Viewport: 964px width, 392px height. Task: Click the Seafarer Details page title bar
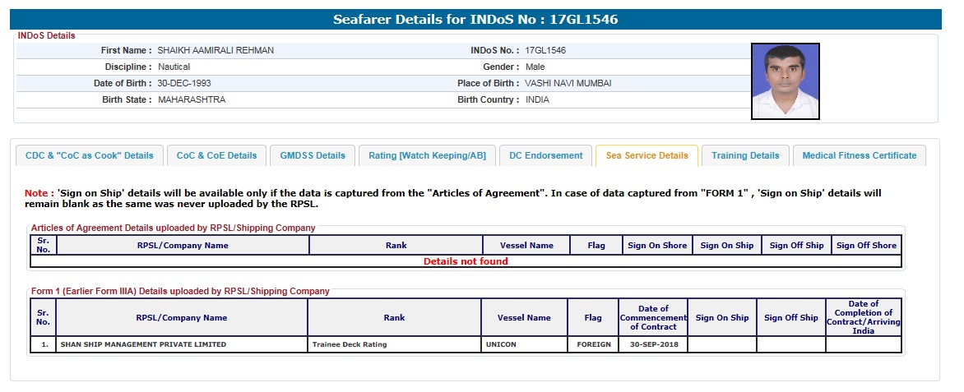(475, 19)
